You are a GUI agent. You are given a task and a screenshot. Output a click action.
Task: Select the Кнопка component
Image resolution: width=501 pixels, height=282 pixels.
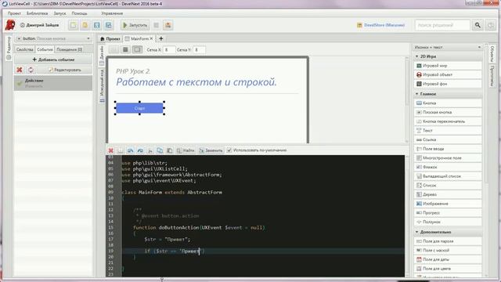(448, 103)
